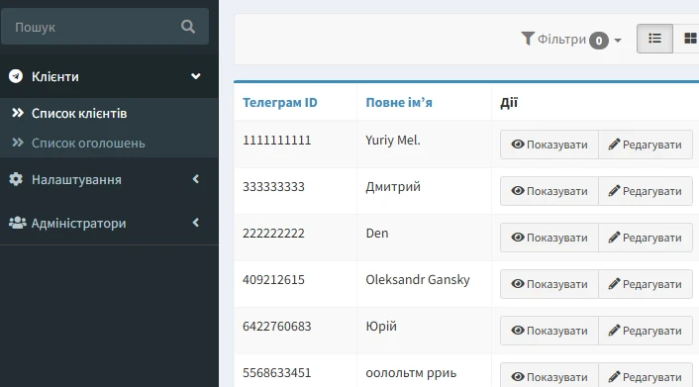Image resolution: width=699 pixels, height=387 pixels.
Task: Click the Telegram icon beside Клієнти
Action: pos(16,76)
